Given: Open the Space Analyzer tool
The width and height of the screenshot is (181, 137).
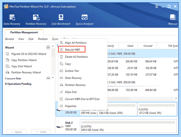Looking at the screenshot, I should pyautogui.click(x=84, y=20).
